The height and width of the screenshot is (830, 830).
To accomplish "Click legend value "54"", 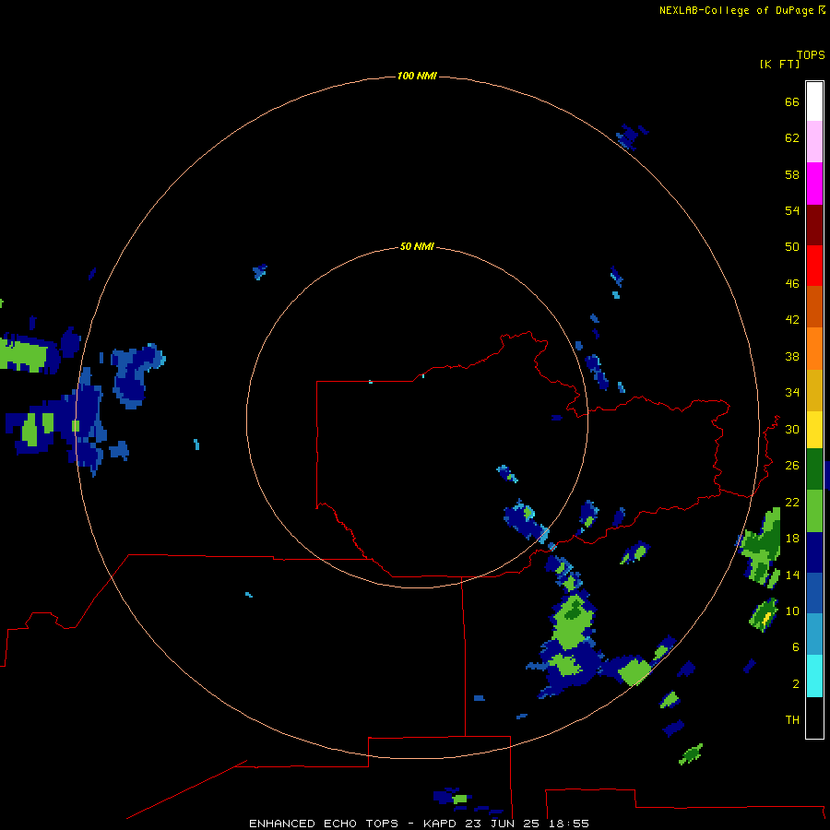I will click(792, 210).
